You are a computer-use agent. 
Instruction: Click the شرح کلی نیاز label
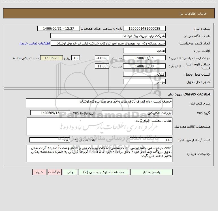(200, 103)
